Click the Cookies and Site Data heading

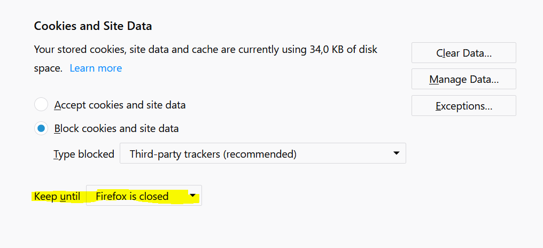pyautogui.click(x=93, y=26)
